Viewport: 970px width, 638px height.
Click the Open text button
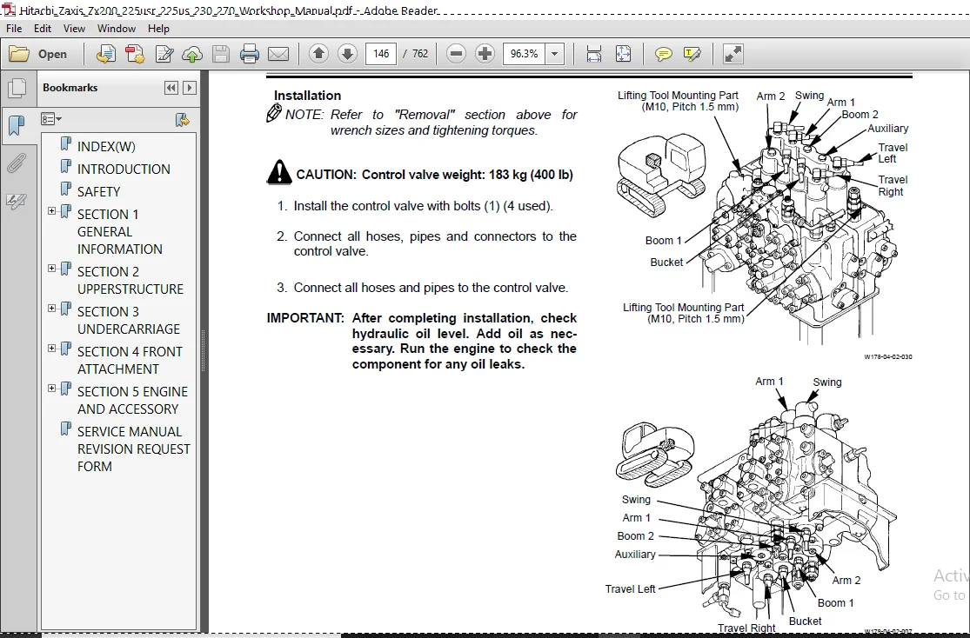tap(52, 55)
